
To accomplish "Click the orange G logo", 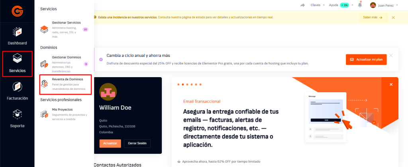I will point(17,10).
